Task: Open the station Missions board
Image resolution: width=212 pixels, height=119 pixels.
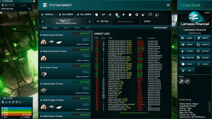Action: pos(203,58)
